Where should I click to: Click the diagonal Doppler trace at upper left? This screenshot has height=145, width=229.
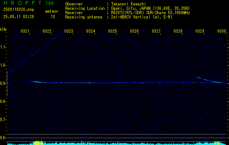coord(35,53)
